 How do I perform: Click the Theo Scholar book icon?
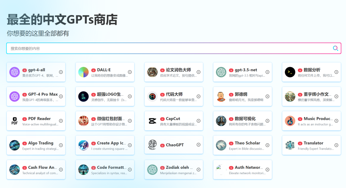coord(221,145)
